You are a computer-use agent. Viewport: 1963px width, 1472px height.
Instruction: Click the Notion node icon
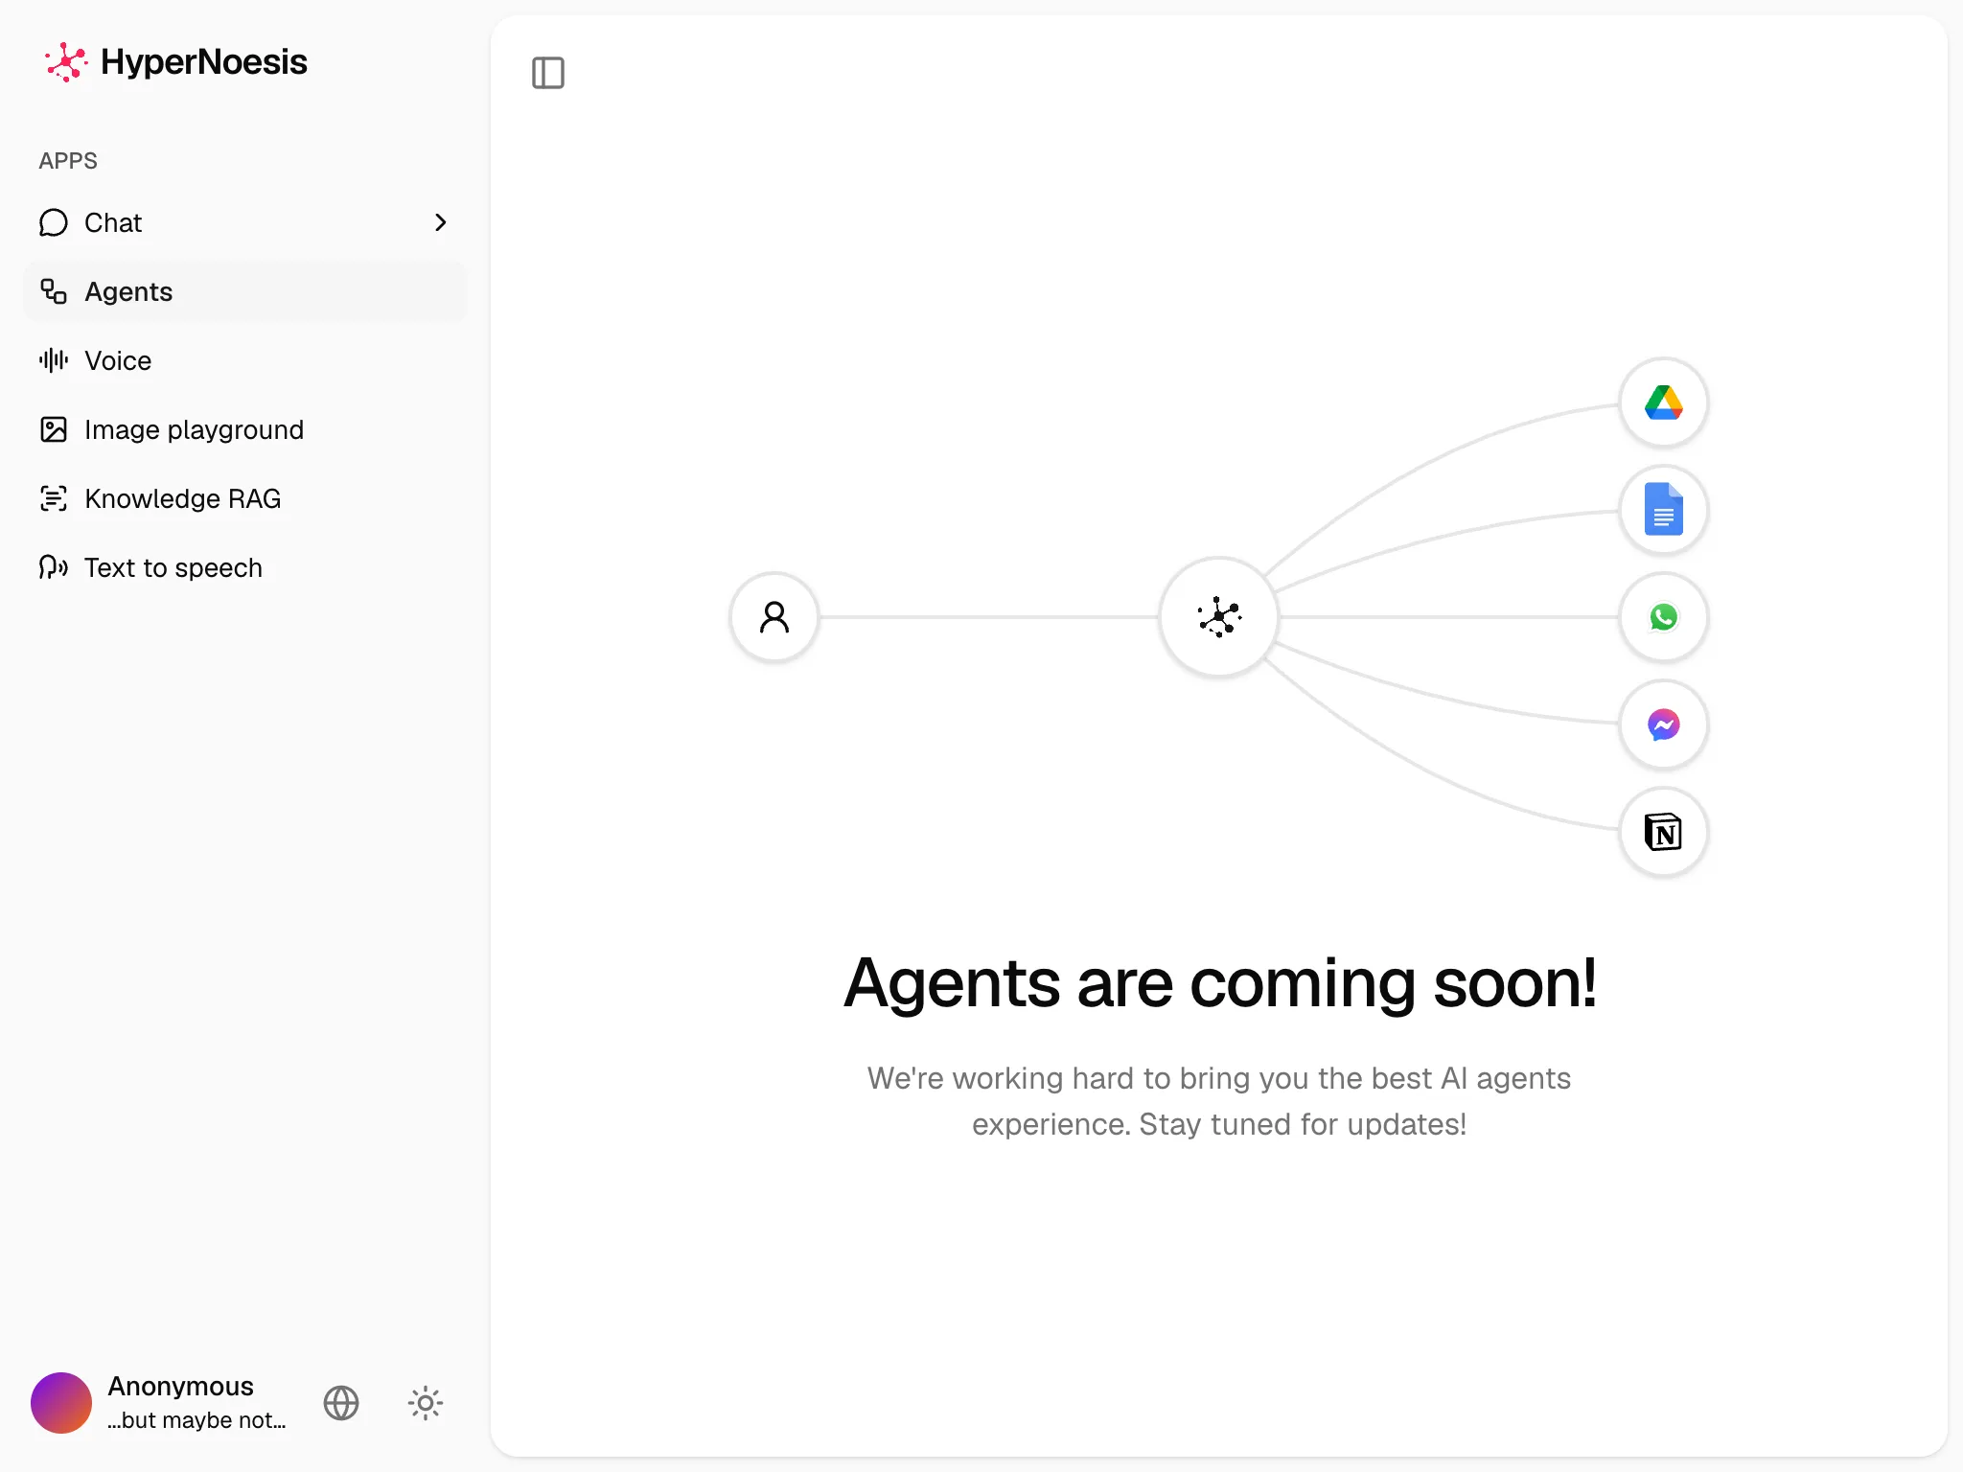1664,832
